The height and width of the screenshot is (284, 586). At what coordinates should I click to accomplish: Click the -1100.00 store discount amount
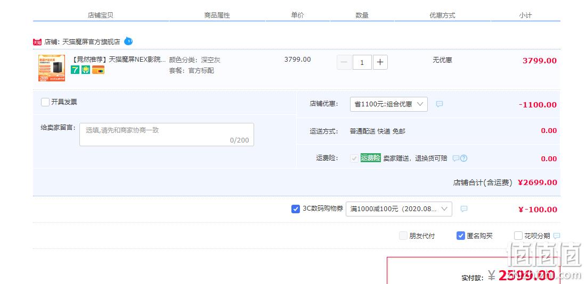[538, 105]
